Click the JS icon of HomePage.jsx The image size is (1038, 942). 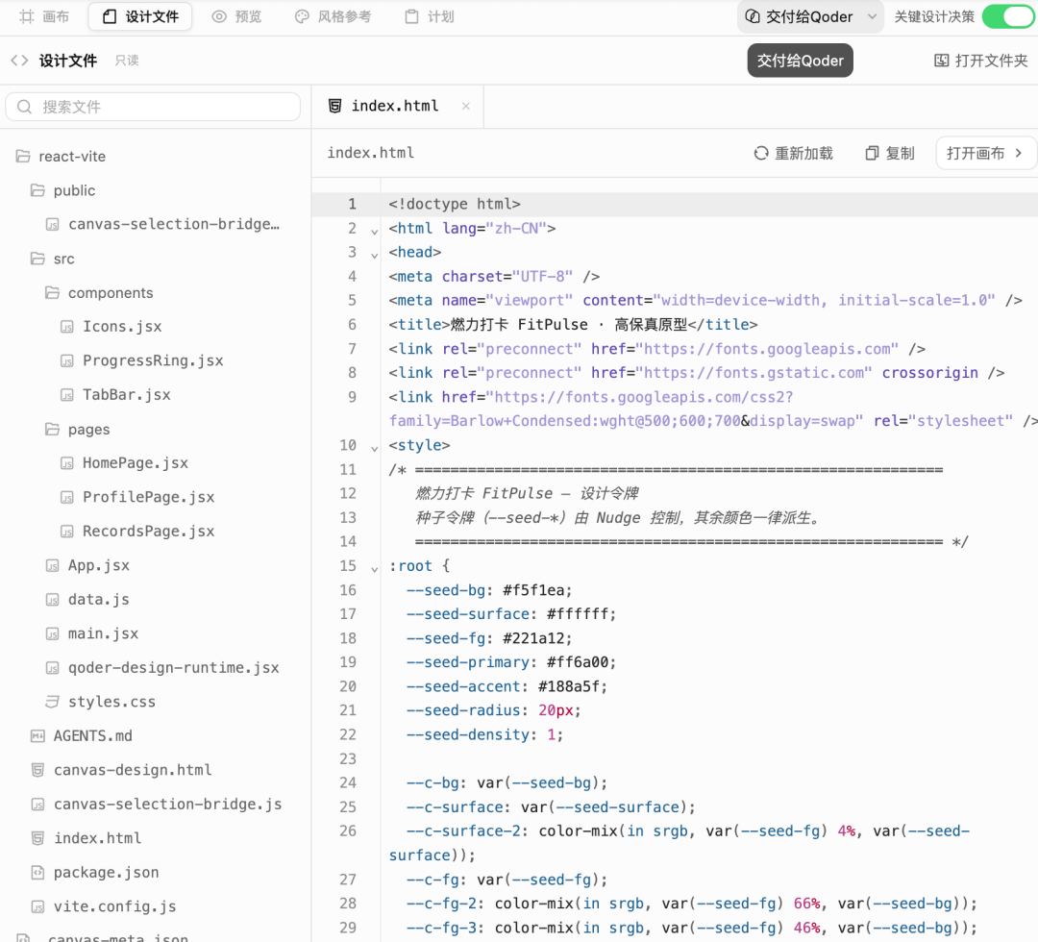(67, 463)
